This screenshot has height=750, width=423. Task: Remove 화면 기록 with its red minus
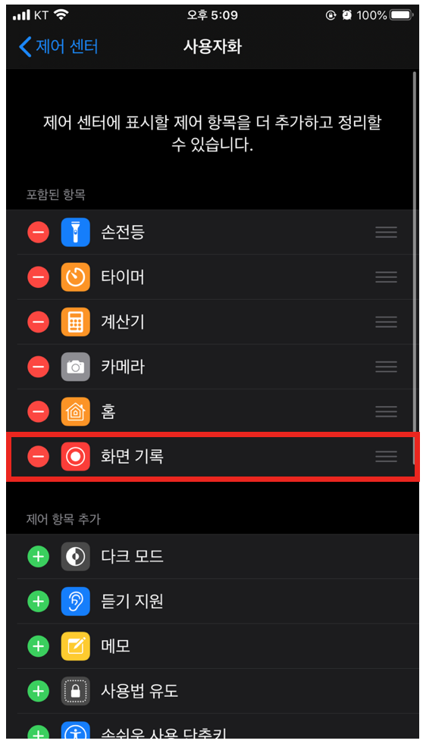(x=38, y=456)
